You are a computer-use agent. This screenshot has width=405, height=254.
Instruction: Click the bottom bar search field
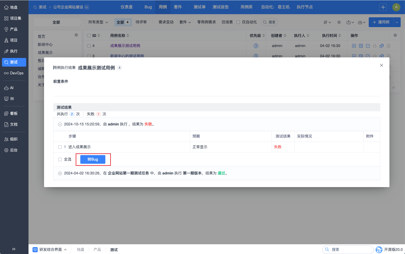[348, 250]
